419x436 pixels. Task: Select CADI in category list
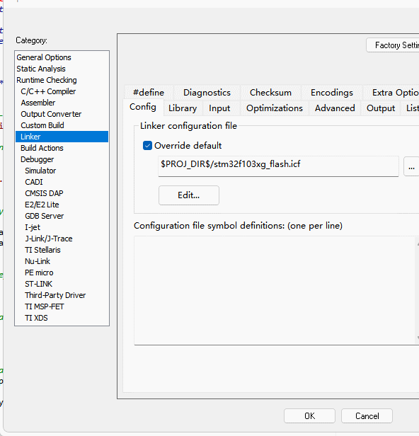coord(62,182)
